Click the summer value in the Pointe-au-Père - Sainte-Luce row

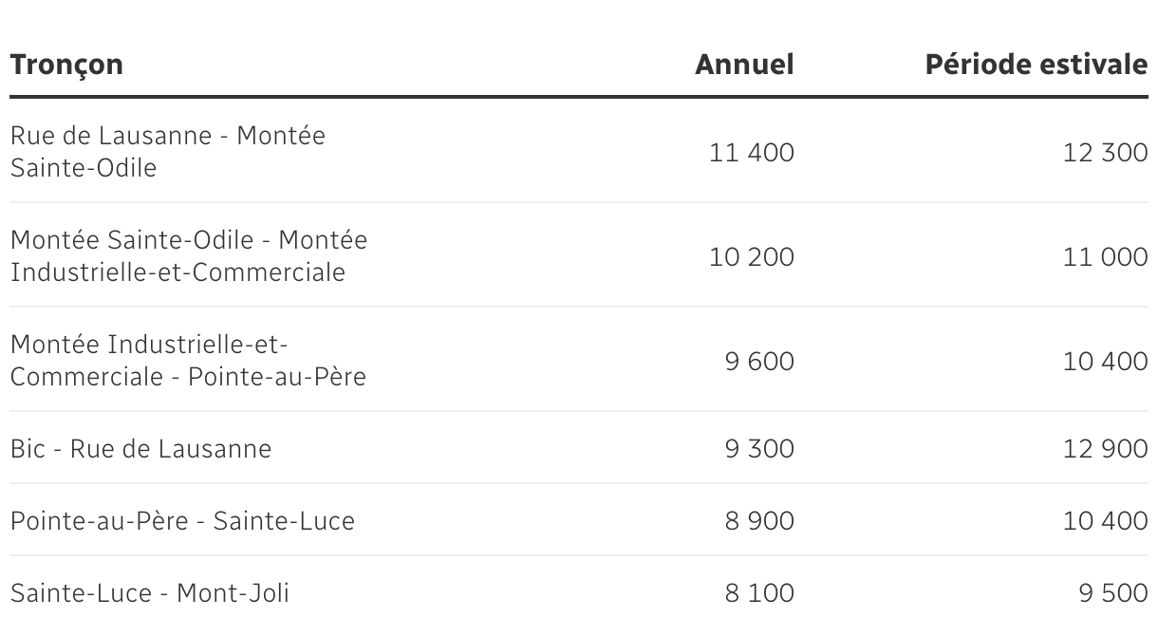coord(1104,520)
